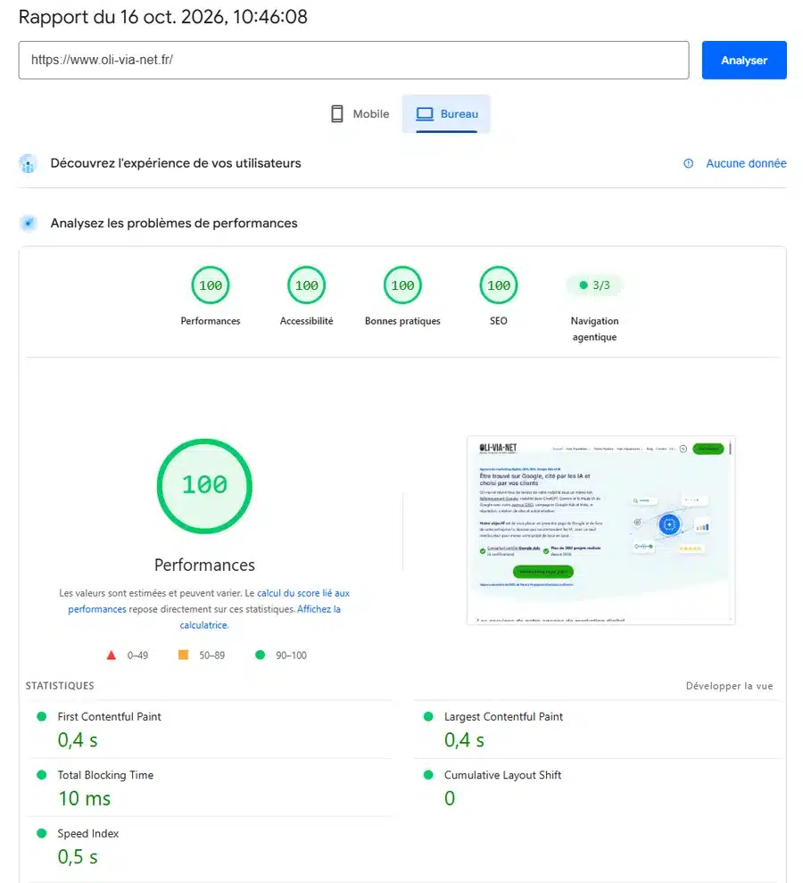Select the Bonnes pratiques 100 score gauge
This screenshot has width=803, height=883.
402,285
